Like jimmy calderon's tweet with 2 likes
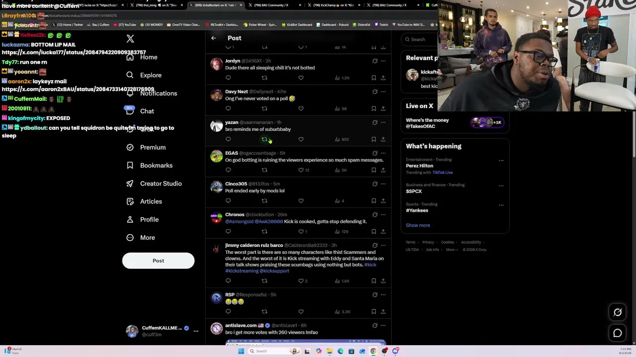Screen dimensions: 636x357 click(303, 281)
